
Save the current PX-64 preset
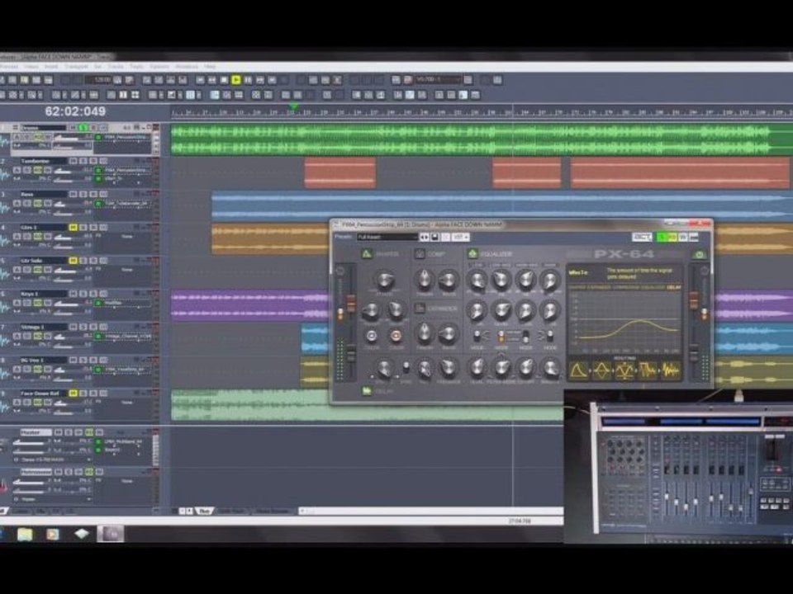(434, 237)
